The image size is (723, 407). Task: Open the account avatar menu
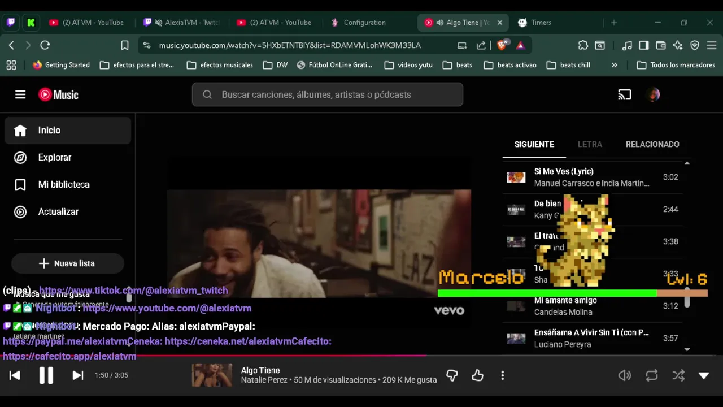tap(654, 94)
